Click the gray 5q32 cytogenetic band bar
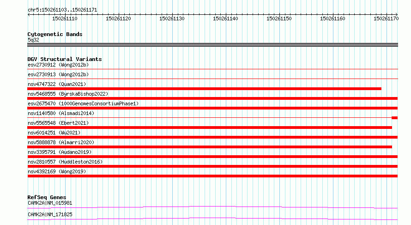This screenshot has width=411, height=225. [x=212, y=45]
